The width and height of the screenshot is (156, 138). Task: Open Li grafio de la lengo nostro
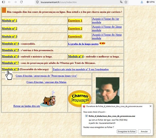coord(83,44)
